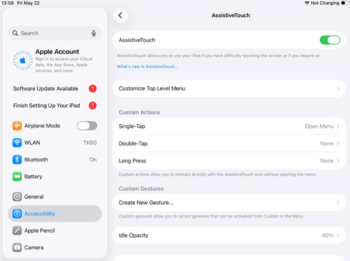The image size is (350, 261).
Task: Enable the Airplane Mode switch
Action: (87, 126)
